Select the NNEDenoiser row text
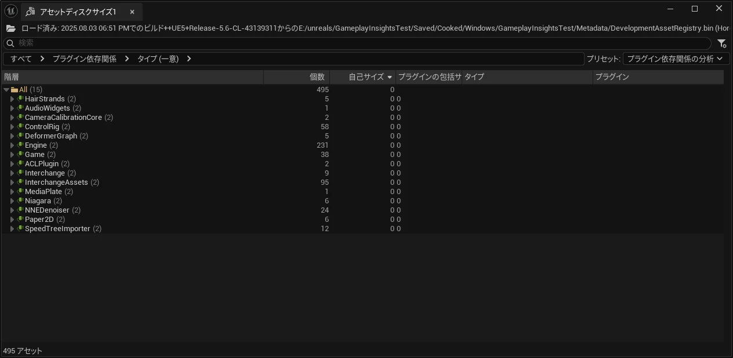The height and width of the screenshot is (358, 733). (47, 210)
